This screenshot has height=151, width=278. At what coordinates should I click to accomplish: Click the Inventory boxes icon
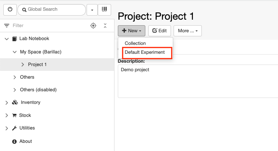(15, 102)
